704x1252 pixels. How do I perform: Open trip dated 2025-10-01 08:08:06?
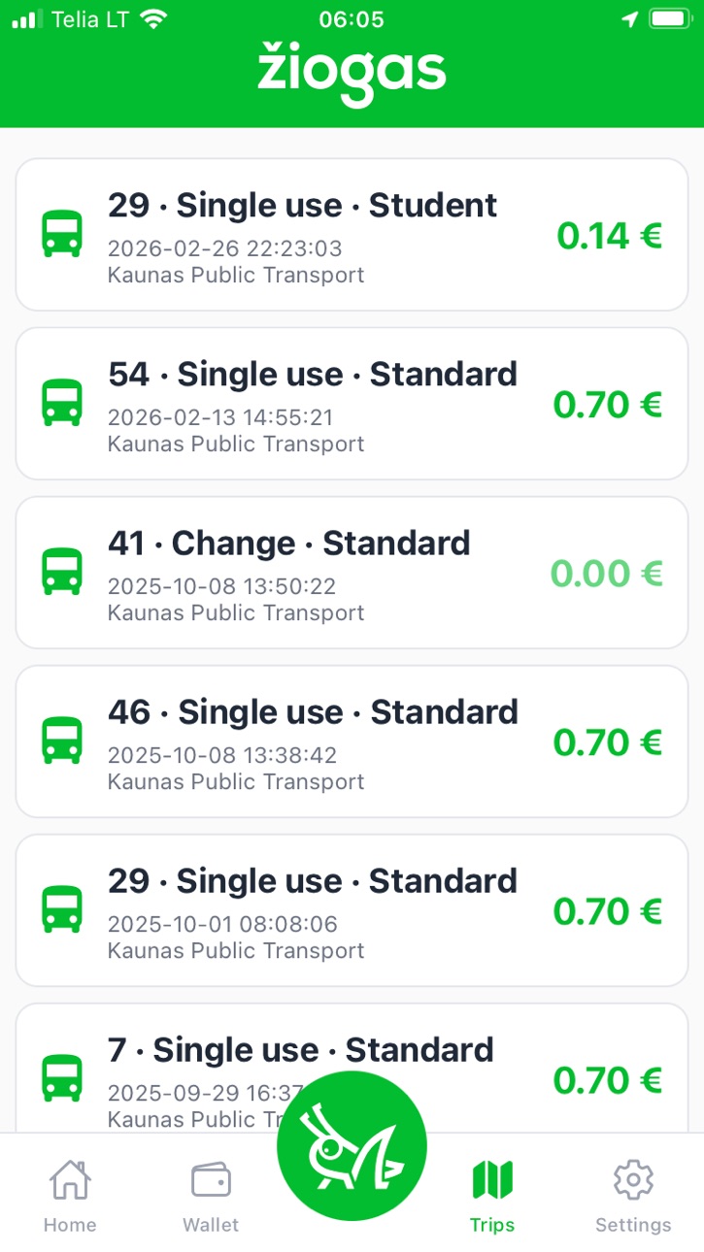pyautogui.click(x=352, y=910)
